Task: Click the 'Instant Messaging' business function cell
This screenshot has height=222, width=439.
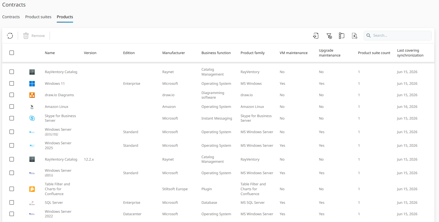Action: coord(217,118)
